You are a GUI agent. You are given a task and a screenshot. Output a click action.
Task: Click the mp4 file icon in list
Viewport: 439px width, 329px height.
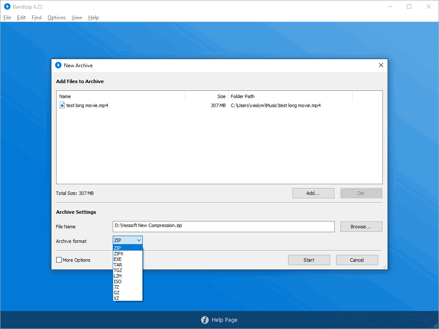[x=62, y=105]
